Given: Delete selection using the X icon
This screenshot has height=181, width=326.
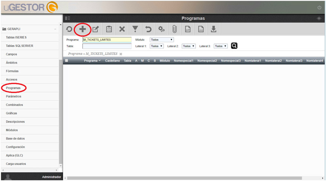Looking at the screenshot, I should (122, 29).
